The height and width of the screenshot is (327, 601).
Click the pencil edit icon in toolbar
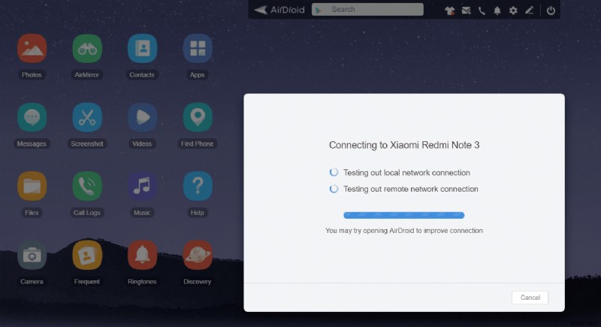pyautogui.click(x=529, y=11)
